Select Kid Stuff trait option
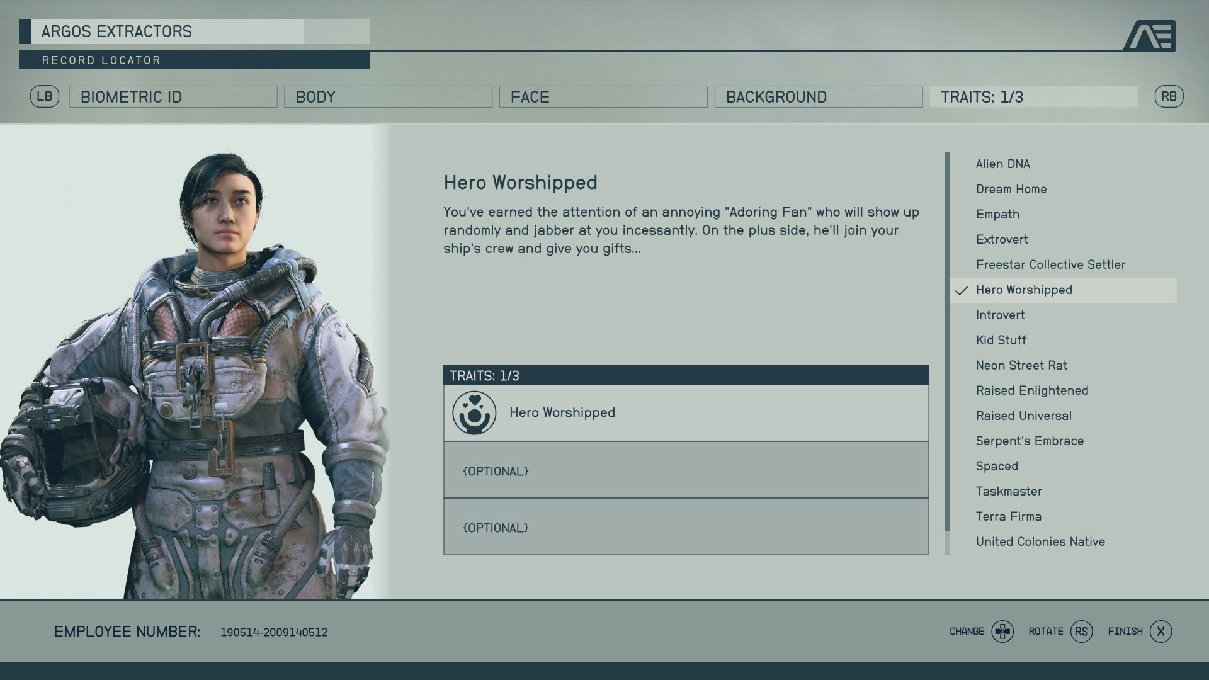Image resolution: width=1209 pixels, height=680 pixels. click(1001, 339)
